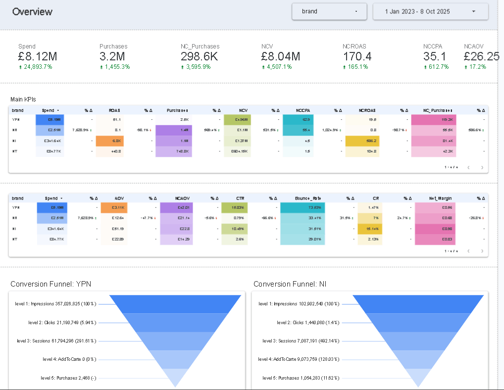Viewport: 504px width, 390px height.
Task: Go to next page of Main KPIs table
Action: click(x=482, y=167)
